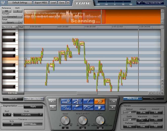Click Export MIDI in top bar
The width and height of the screenshot is (167, 131).
pyautogui.click(x=41, y=3)
